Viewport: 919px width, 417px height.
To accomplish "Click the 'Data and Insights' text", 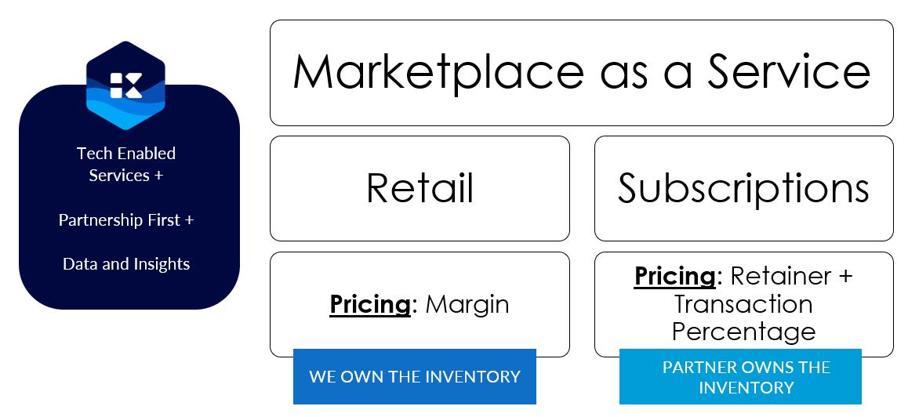I will coord(126,263).
